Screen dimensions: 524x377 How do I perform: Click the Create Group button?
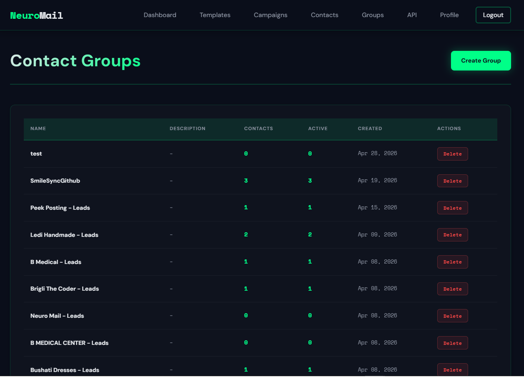481,60
